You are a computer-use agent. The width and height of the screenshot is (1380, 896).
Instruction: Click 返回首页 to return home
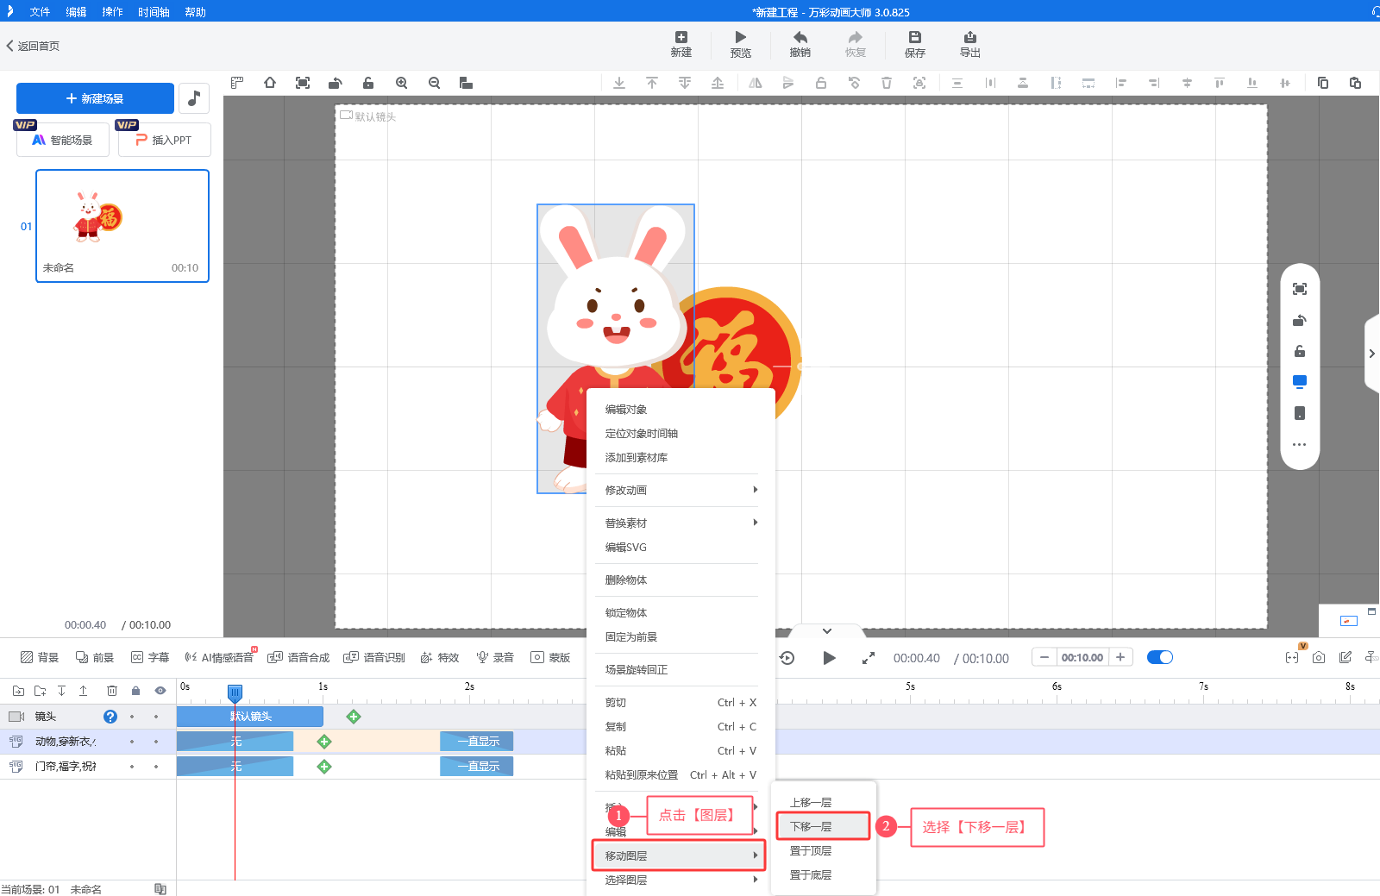pos(33,46)
